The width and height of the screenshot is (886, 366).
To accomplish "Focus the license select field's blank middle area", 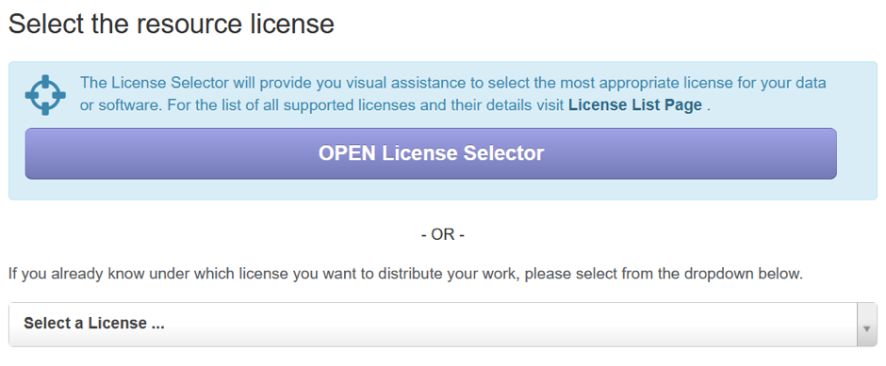I will 509,325.
